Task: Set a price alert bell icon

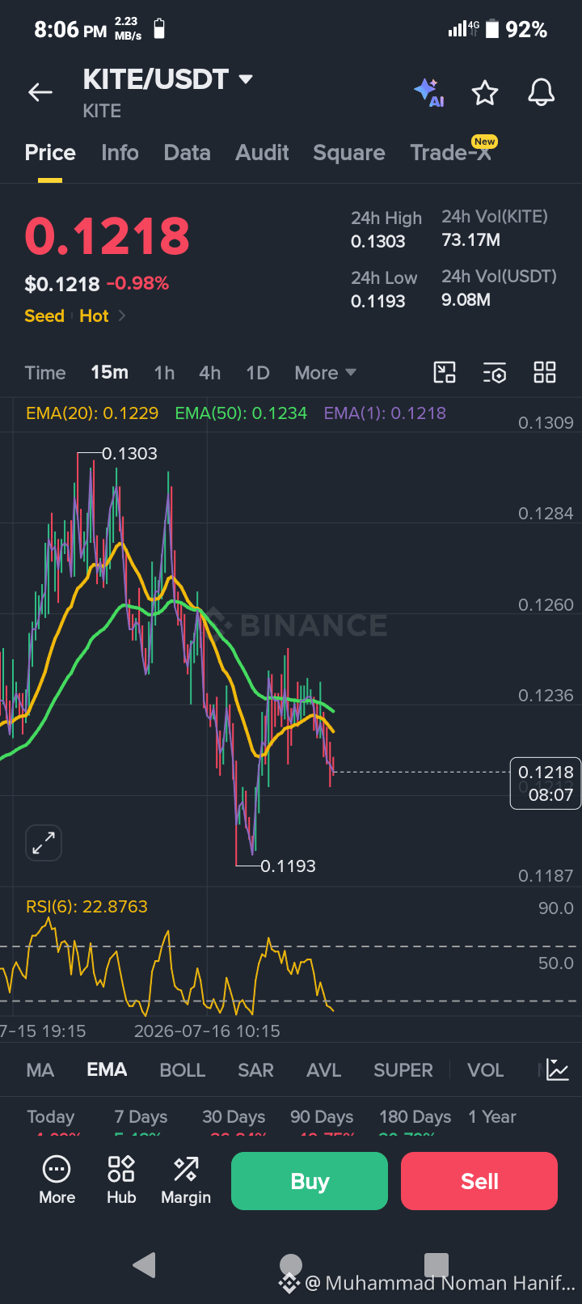Action: point(542,92)
